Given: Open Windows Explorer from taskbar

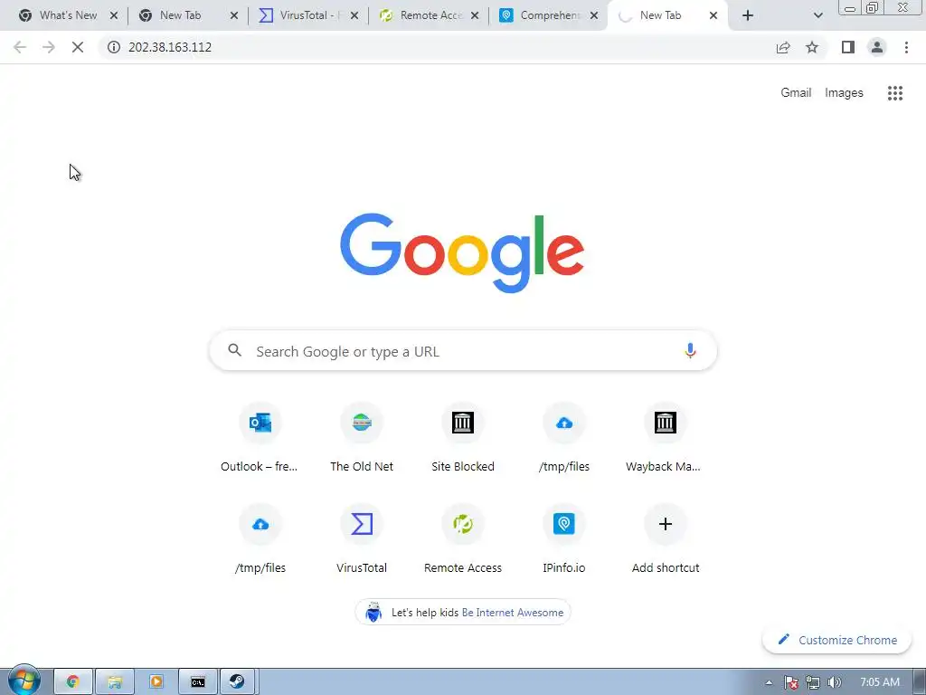Looking at the screenshot, I should pos(115,682).
